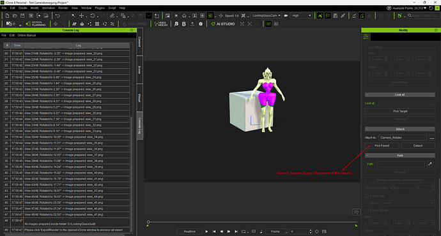Viewport: 441px width, 236px height.
Task: Open the Script menu
Action: (x=112, y=8)
